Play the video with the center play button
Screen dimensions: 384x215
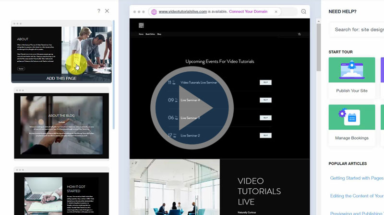(192, 108)
